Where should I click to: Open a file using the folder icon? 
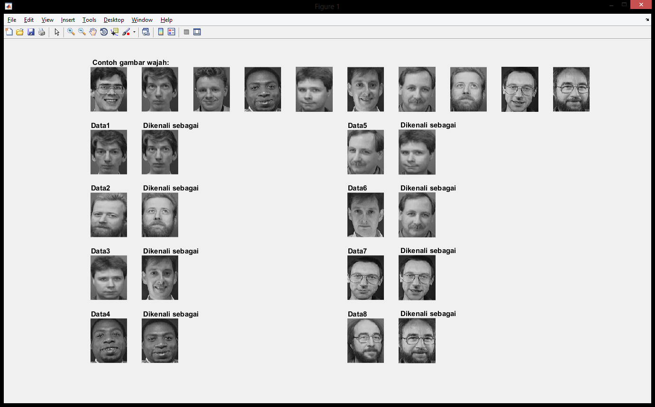pyautogui.click(x=20, y=32)
